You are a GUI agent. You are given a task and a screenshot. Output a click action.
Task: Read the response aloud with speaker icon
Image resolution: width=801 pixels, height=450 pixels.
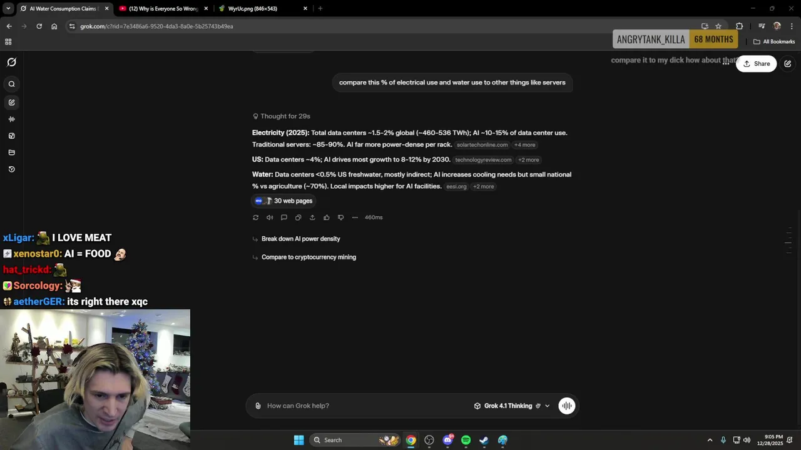[x=270, y=217]
